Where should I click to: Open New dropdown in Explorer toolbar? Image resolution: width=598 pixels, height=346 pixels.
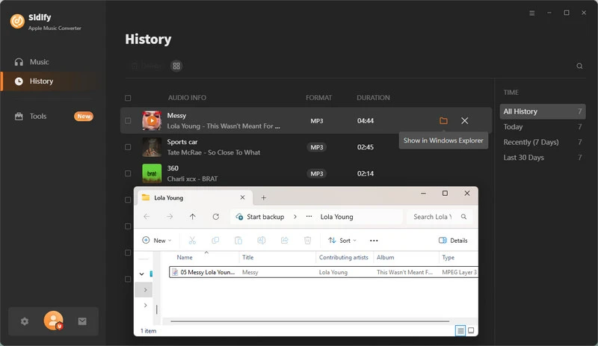[x=157, y=241]
